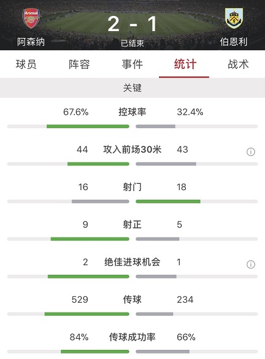This screenshot has height=359, width=265.
Task: Select the 统计 tab
Action: (185, 64)
